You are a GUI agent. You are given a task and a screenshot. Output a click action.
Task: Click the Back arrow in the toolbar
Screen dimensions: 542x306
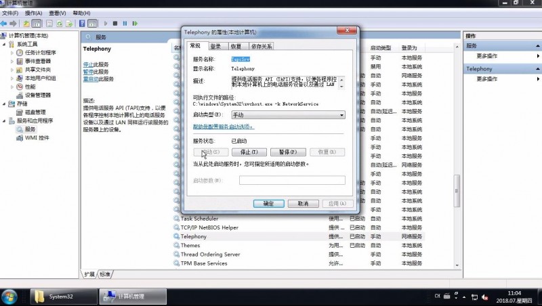coord(4,24)
